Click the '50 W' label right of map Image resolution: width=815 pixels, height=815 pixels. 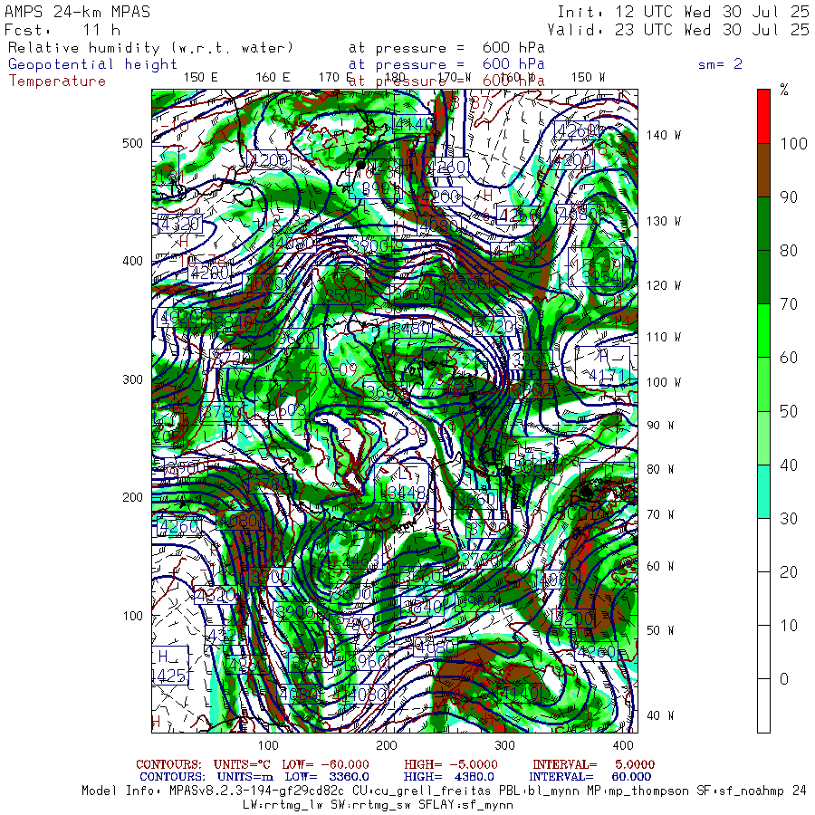click(660, 630)
